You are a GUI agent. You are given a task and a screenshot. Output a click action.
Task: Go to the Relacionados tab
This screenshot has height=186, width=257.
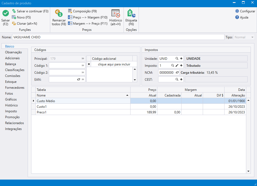(15, 123)
